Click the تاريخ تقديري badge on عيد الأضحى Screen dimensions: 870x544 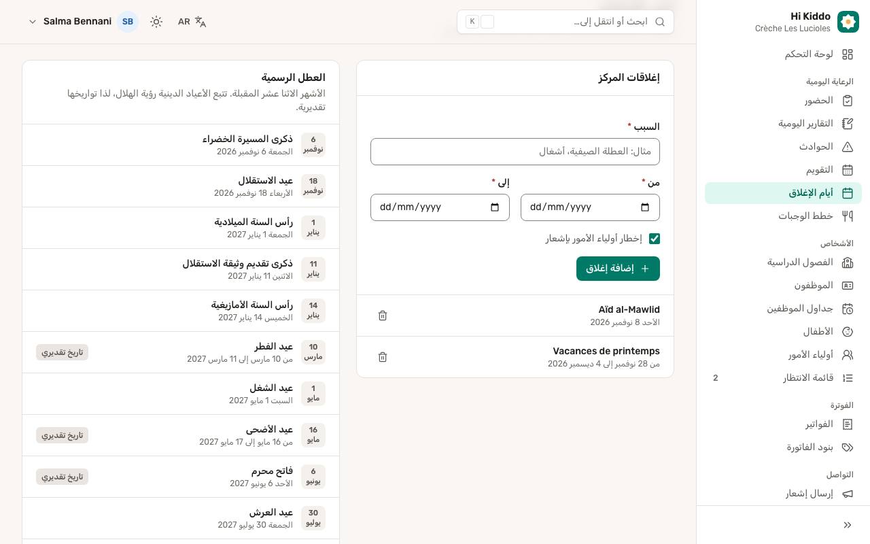click(x=62, y=435)
